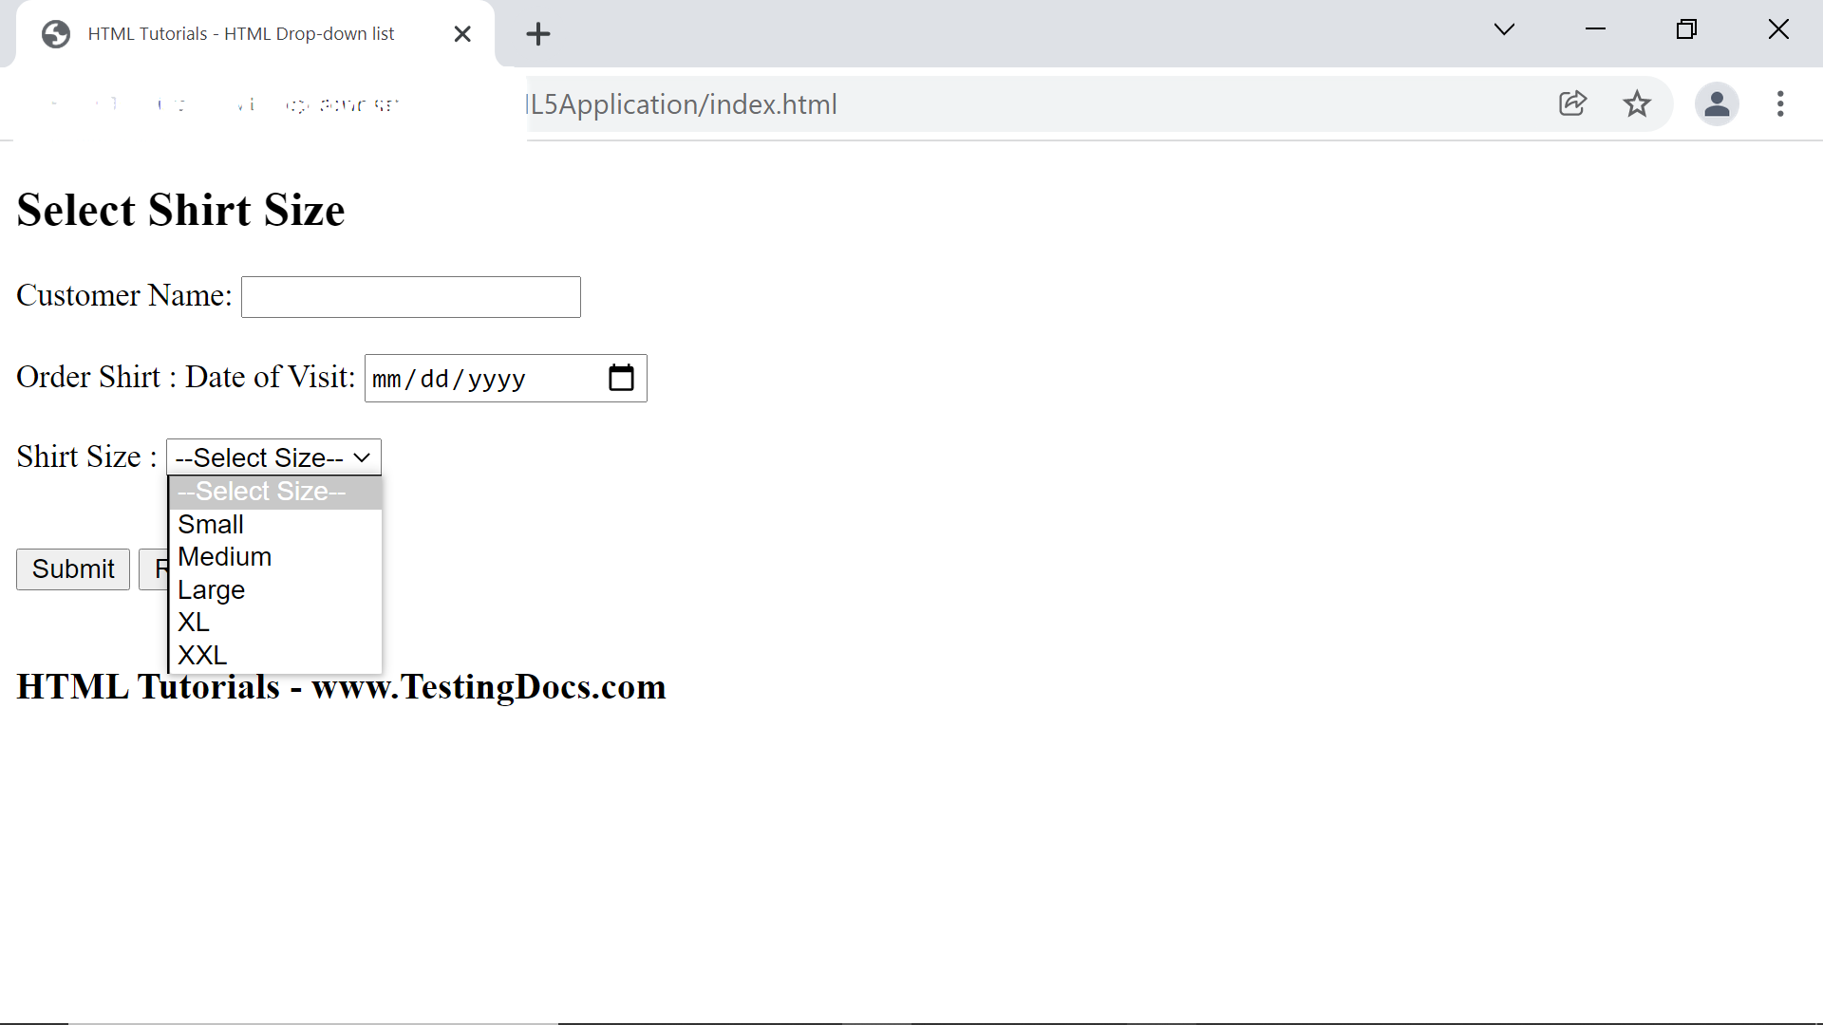Viewport: 1823px width, 1025px height.
Task: Select Small from the size list
Action: tap(275, 525)
